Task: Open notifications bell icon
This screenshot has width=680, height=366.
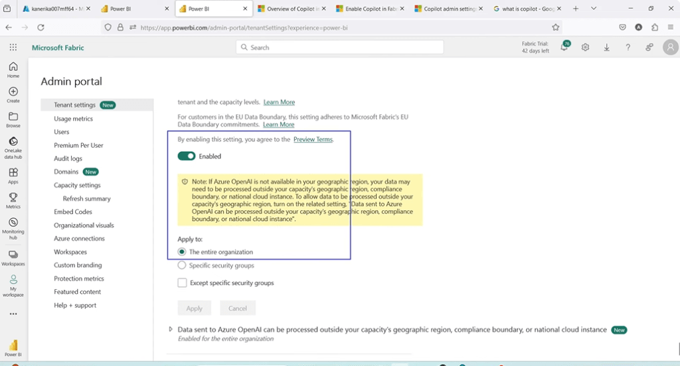Action: point(564,47)
